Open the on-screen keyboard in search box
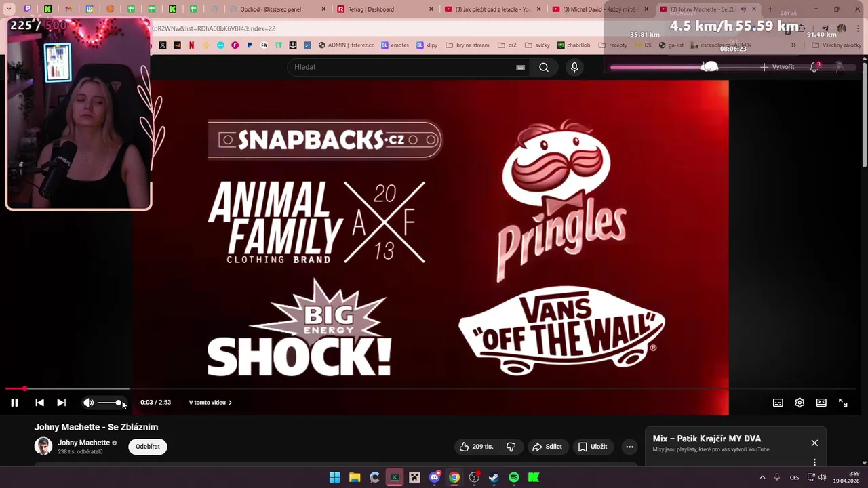 click(x=520, y=67)
